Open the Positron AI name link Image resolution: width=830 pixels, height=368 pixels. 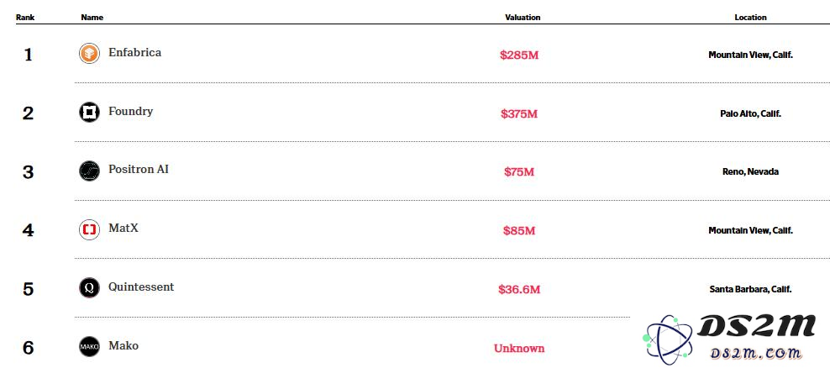click(139, 170)
